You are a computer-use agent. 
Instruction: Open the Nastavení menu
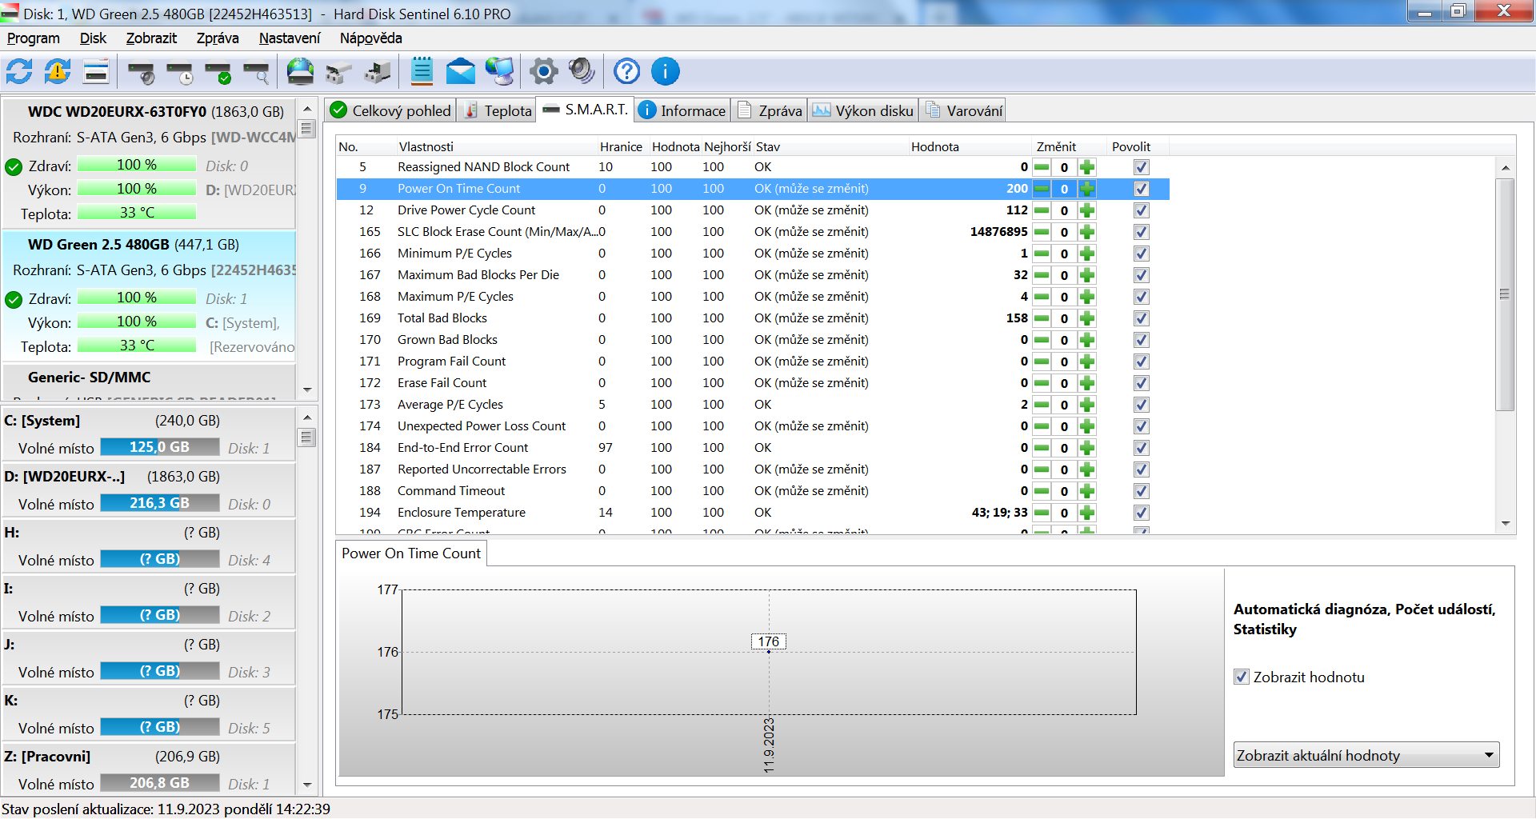tap(289, 38)
